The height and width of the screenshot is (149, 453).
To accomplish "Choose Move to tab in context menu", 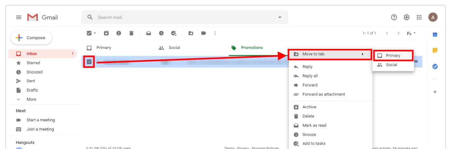I will [x=330, y=54].
